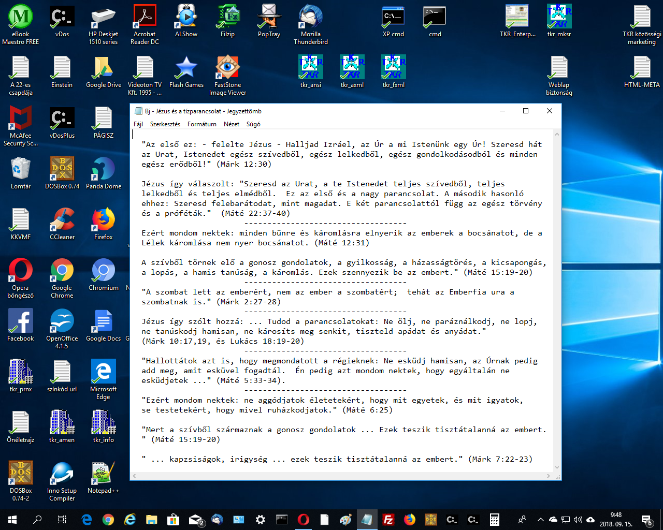This screenshot has width=663, height=530.
Task: Select the TKR_Enterp... desktop icon
Action: (517, 22)
